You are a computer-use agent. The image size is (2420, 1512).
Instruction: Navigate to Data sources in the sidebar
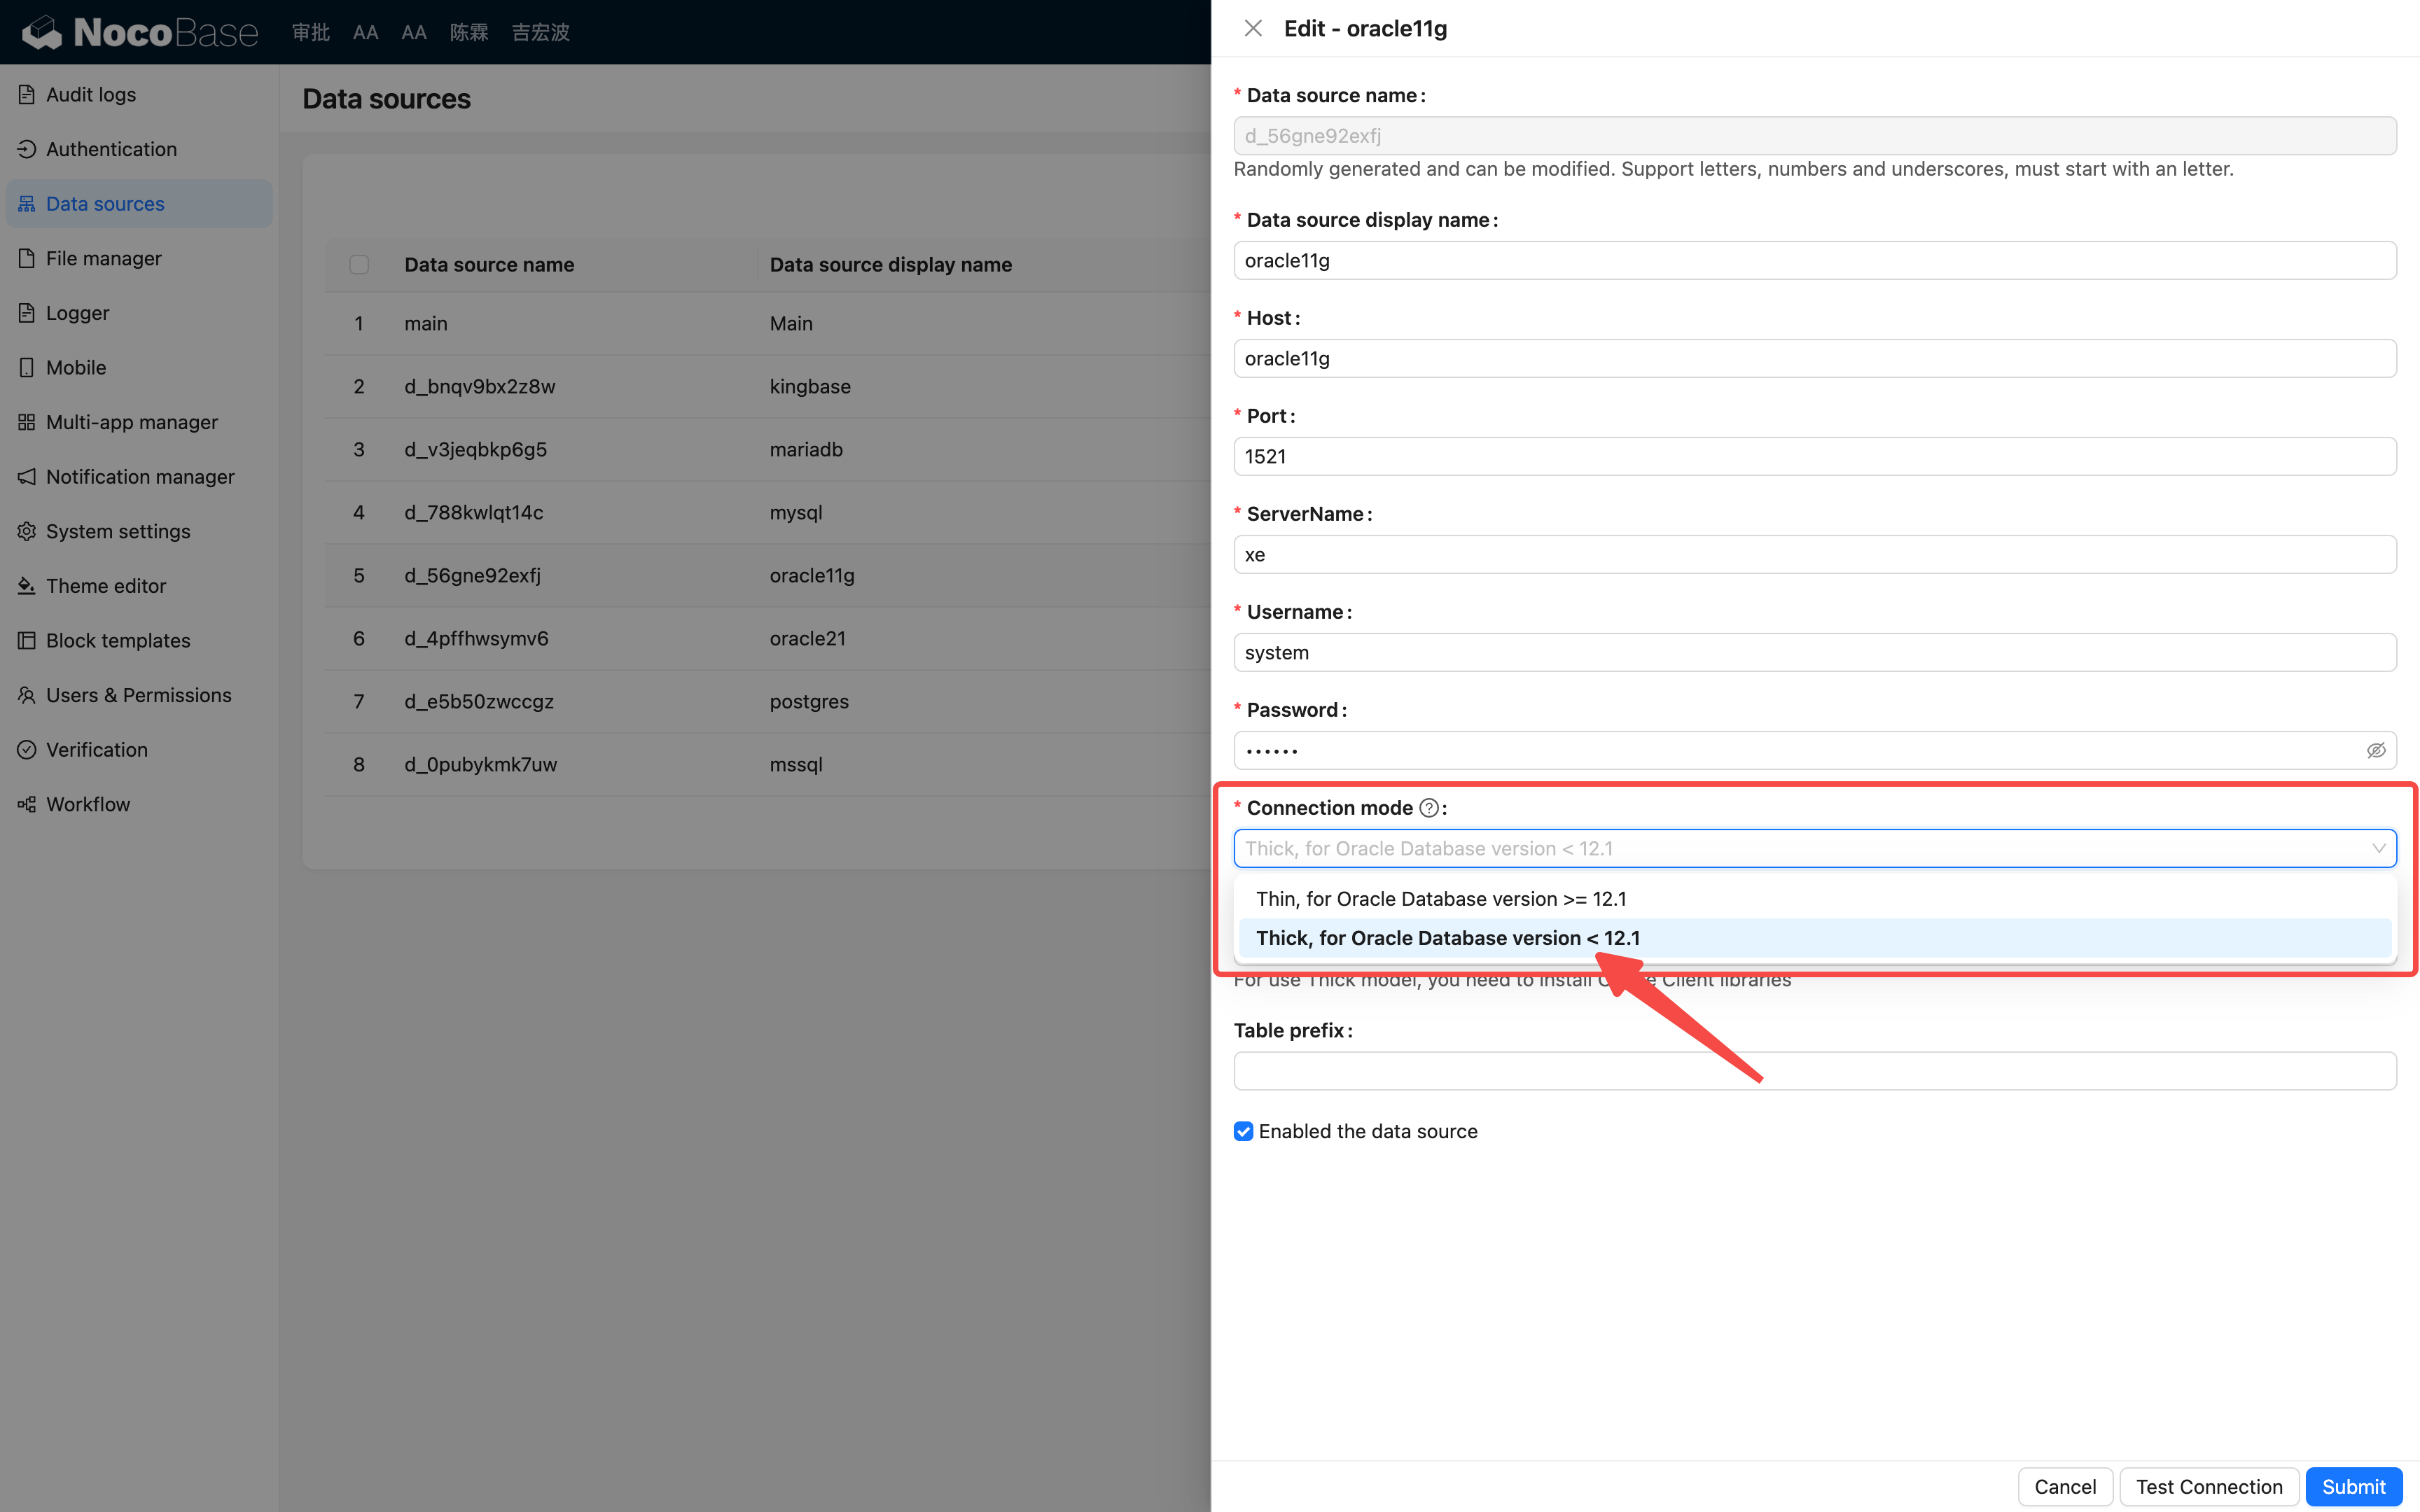(x=105, y=203)
